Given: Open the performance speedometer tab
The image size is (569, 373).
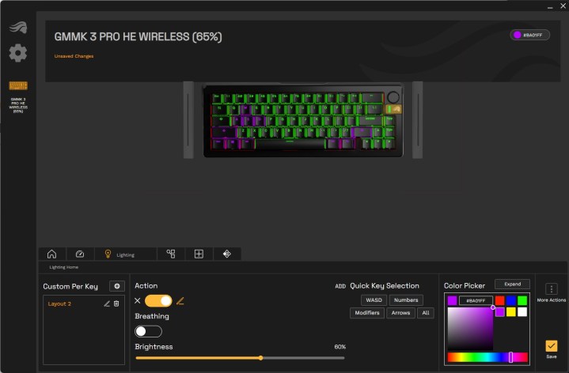Looking at the screenshot, I should (80, 254).
